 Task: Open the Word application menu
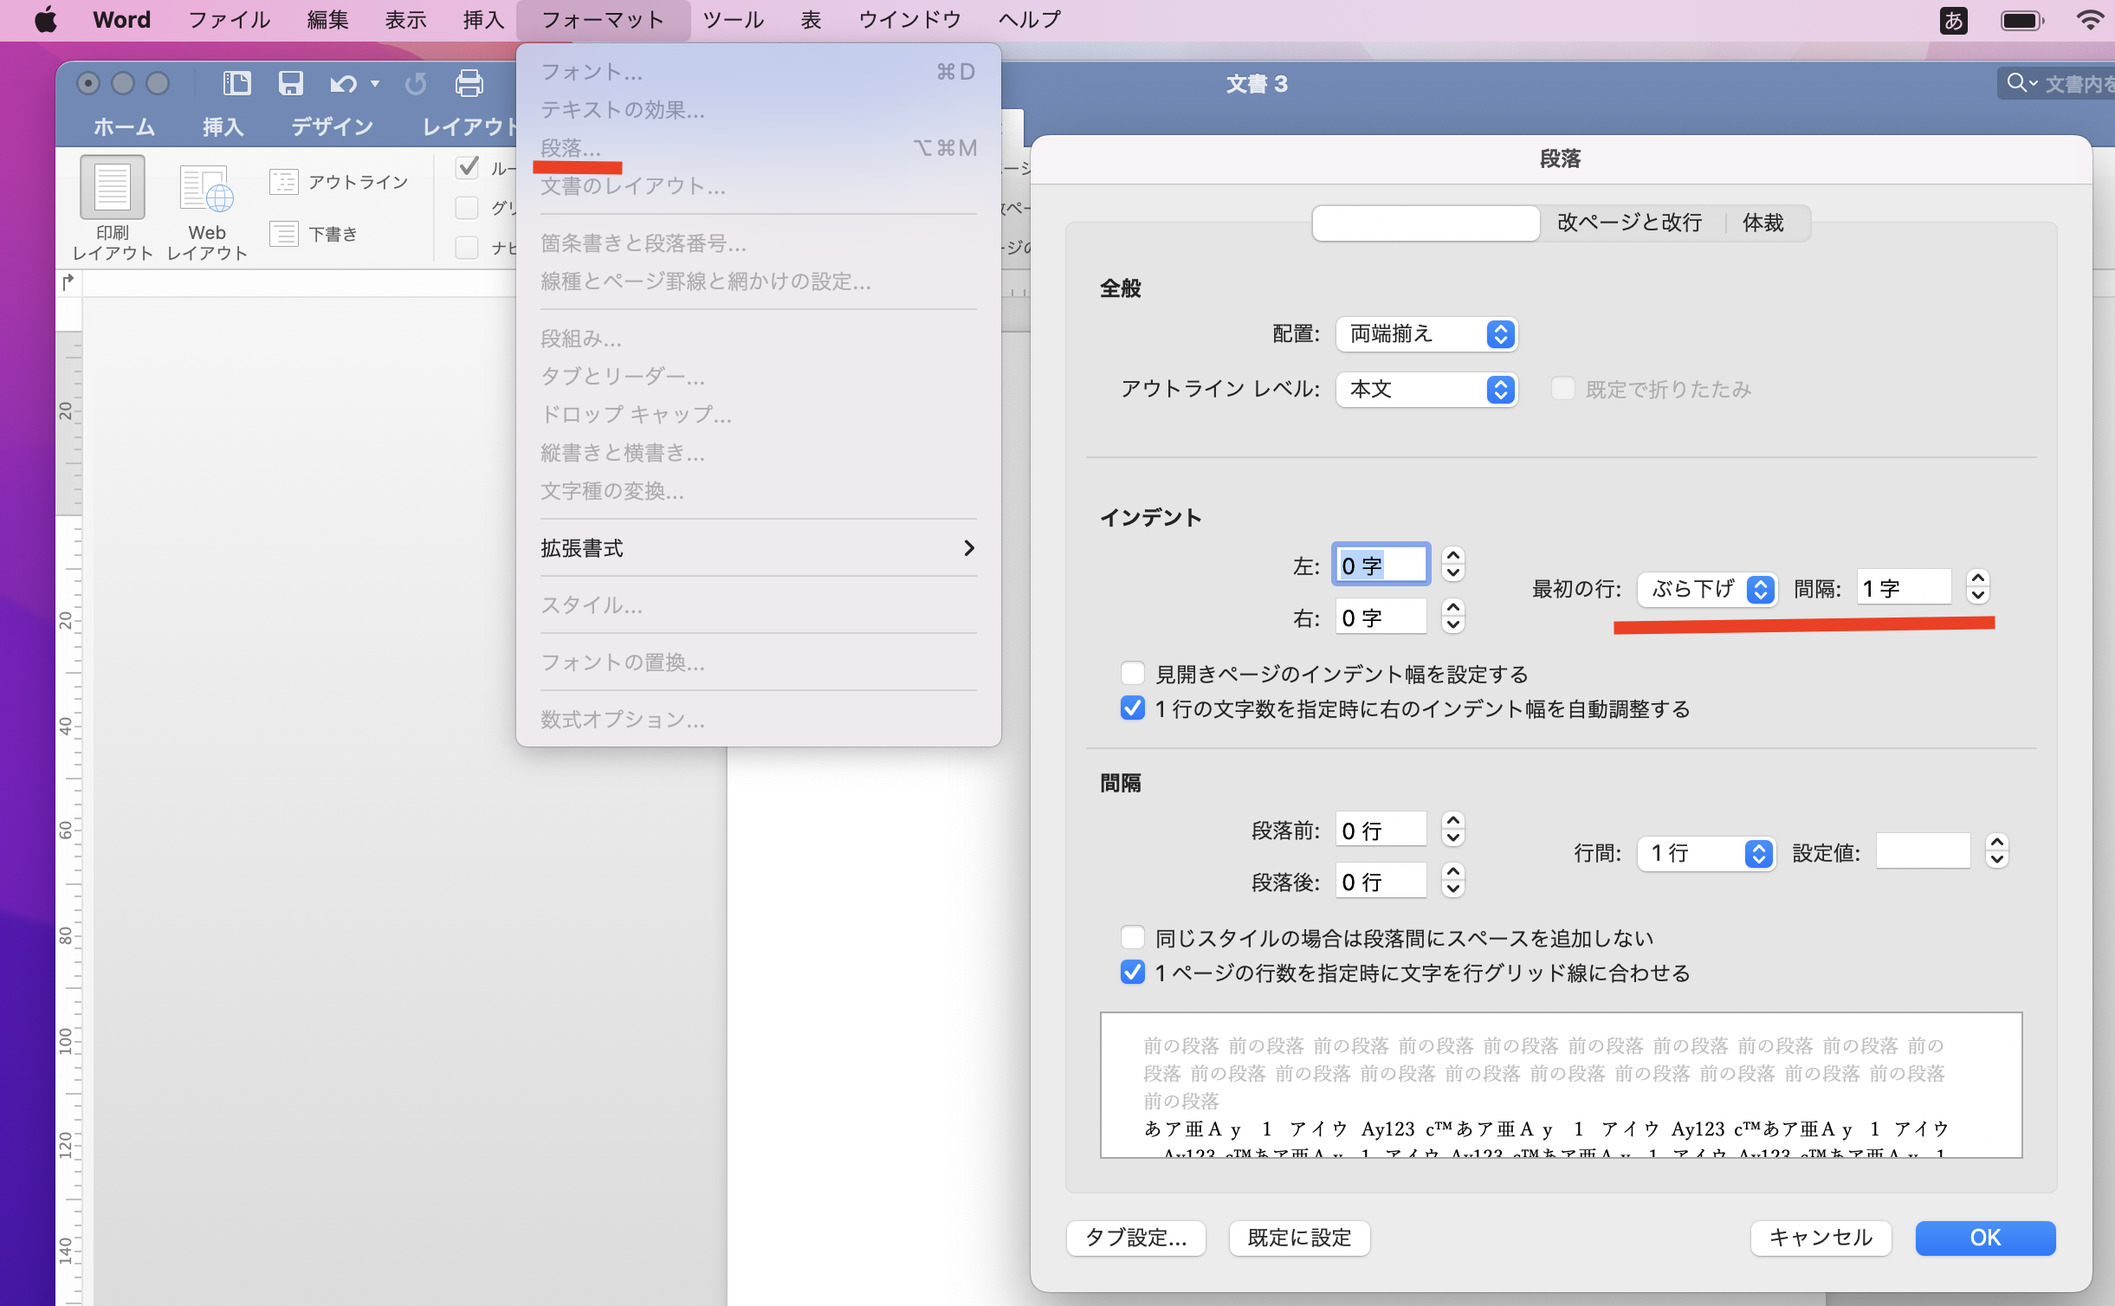[121, 20]
